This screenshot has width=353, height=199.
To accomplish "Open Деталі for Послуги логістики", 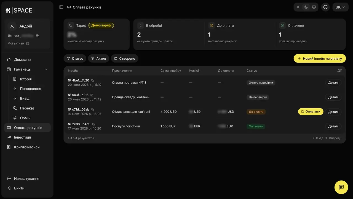I will point(333,126).
